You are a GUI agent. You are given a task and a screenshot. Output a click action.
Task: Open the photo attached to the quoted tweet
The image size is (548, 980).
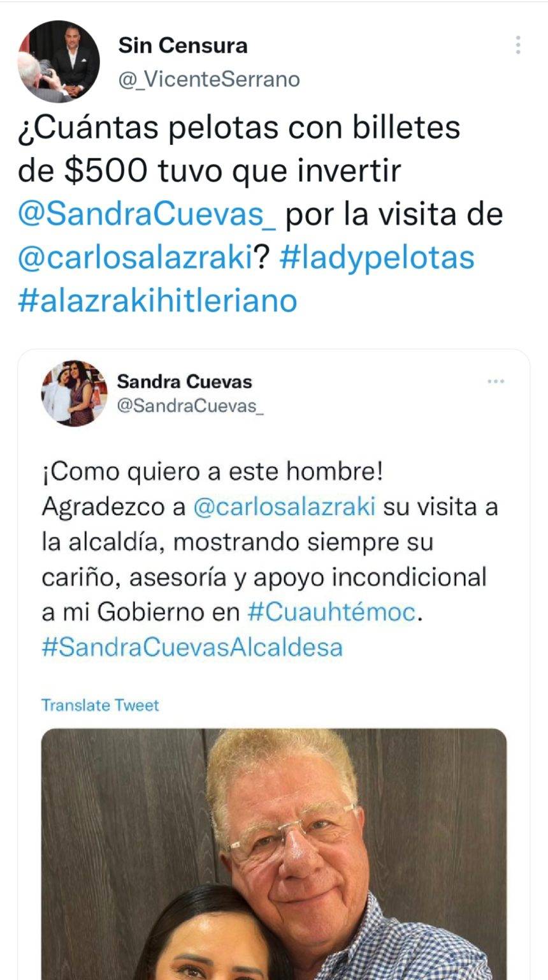[x=274, y=854]
